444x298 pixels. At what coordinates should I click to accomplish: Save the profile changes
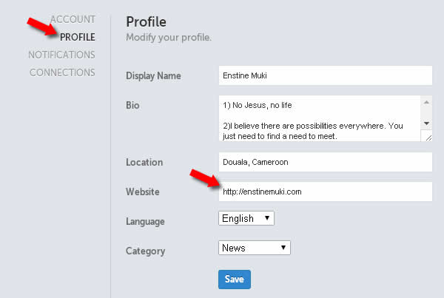coord(235,280)
